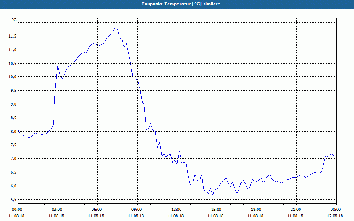Viewport: 354px width, 221px height.
Task: Click the 21:00 time label
Action: coord(296,210)
